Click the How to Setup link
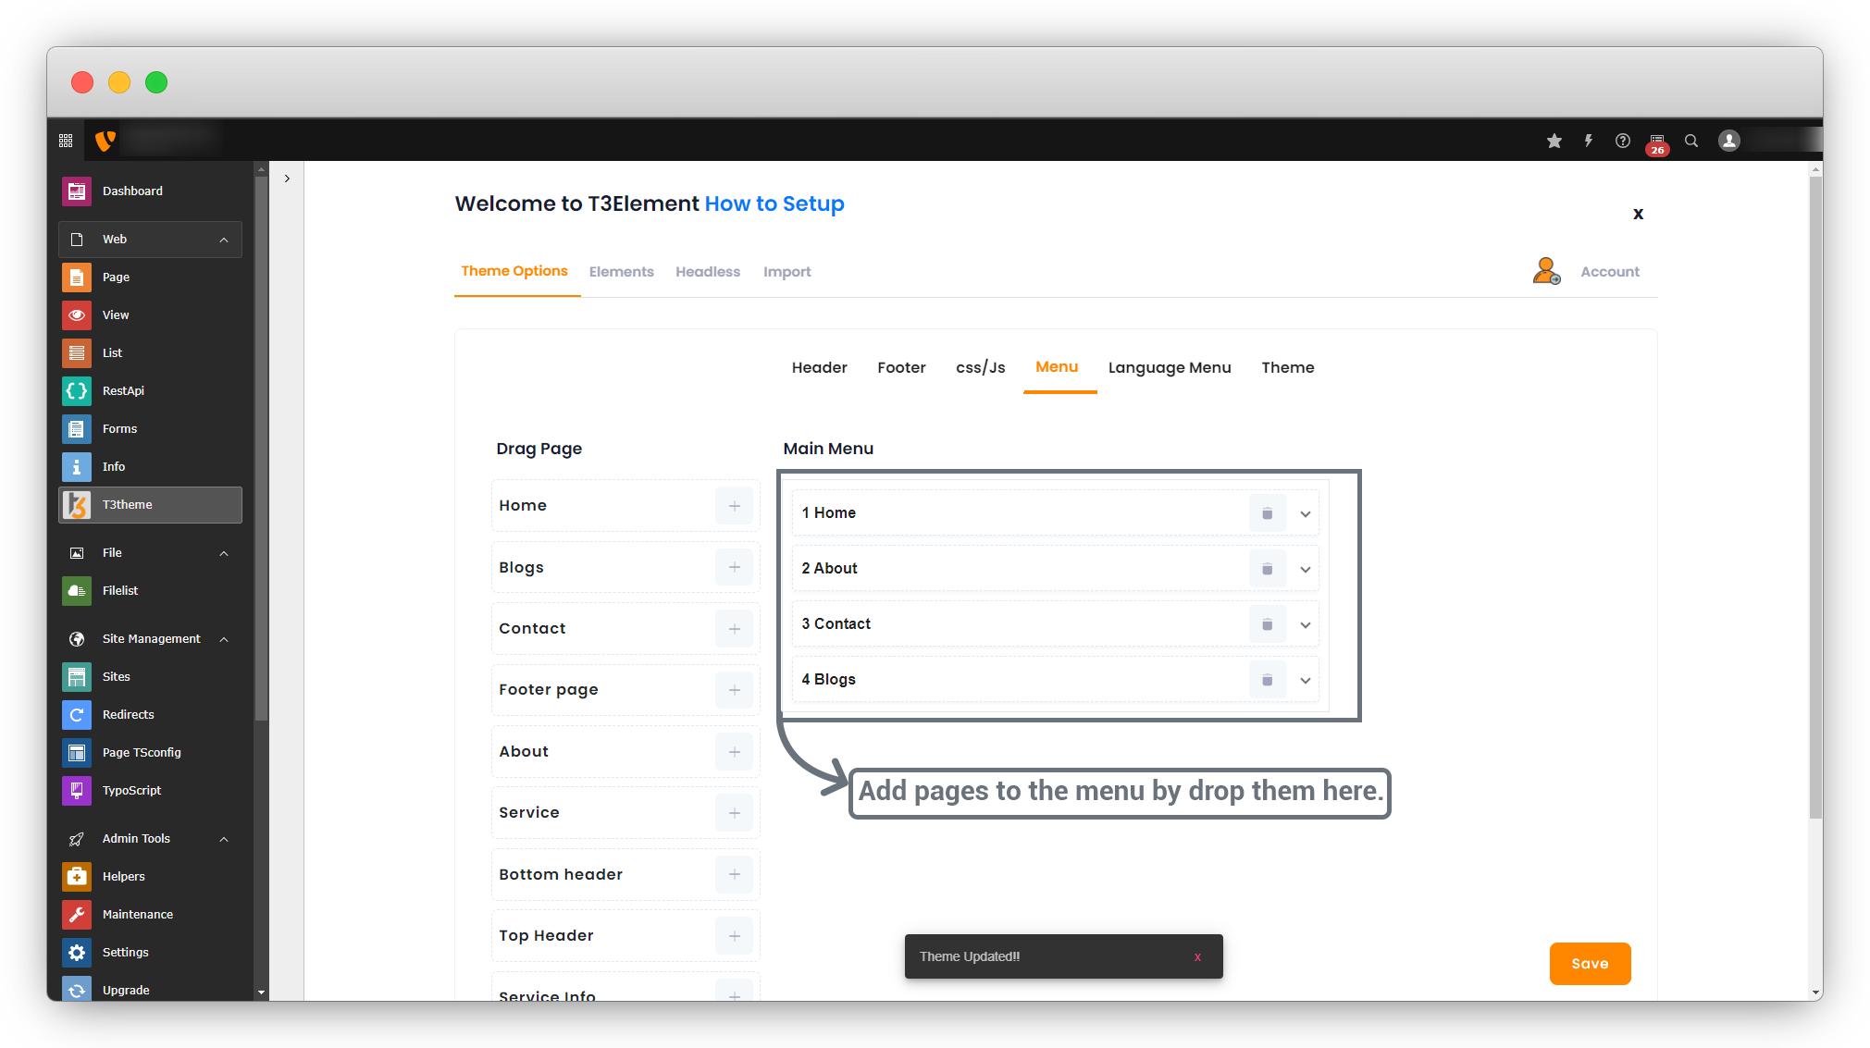The width and height of the screenshot is (1870, 1048). click(774, 204)
